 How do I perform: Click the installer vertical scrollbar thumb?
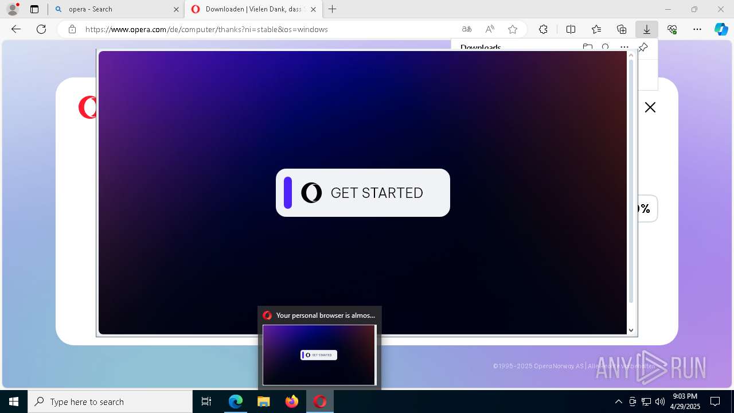click(631, 181)
